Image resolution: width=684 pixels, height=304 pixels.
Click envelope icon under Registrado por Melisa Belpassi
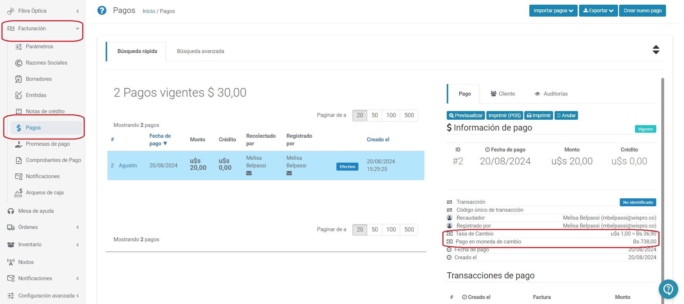coord(289,173)
